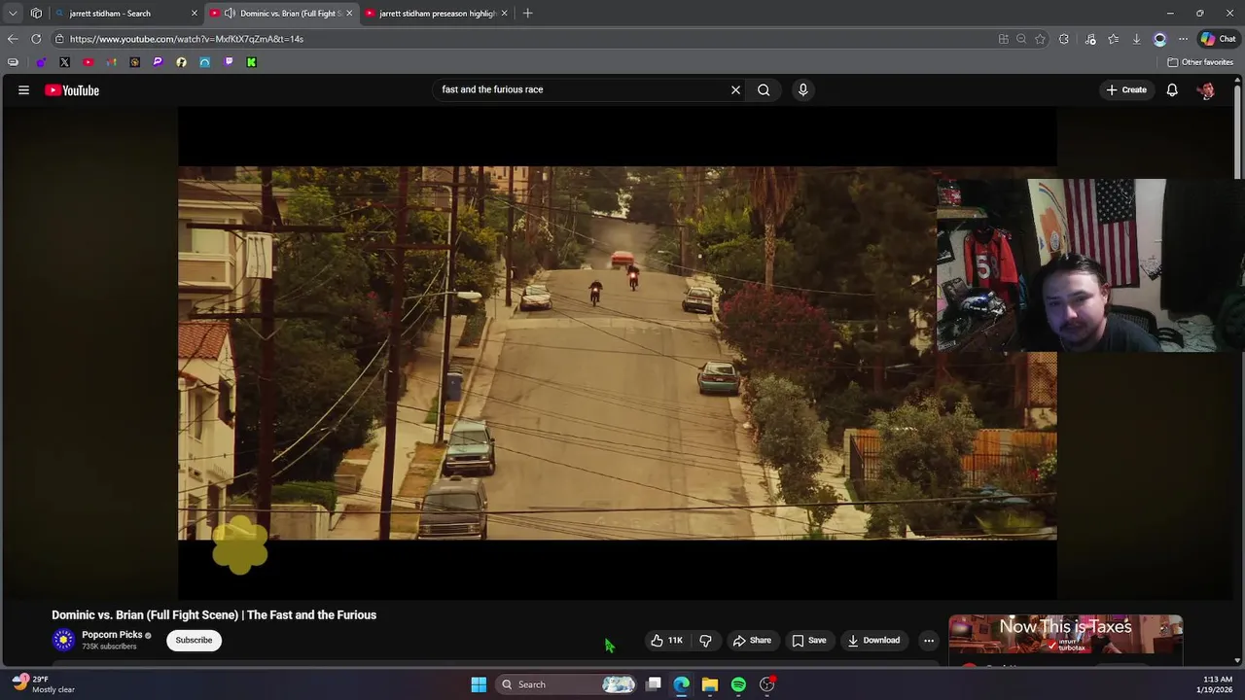Click the YouTube search magnifier button
This screenshot has height=700, width=1245.
[764, 89]
